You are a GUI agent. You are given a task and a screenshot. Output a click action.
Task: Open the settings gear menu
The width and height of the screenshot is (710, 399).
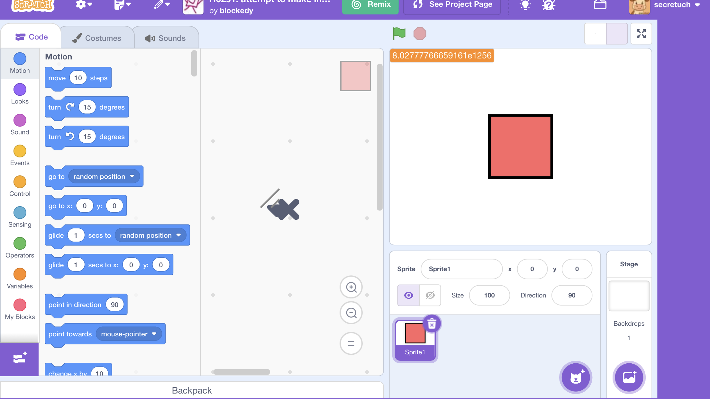[x=84, y=4]
